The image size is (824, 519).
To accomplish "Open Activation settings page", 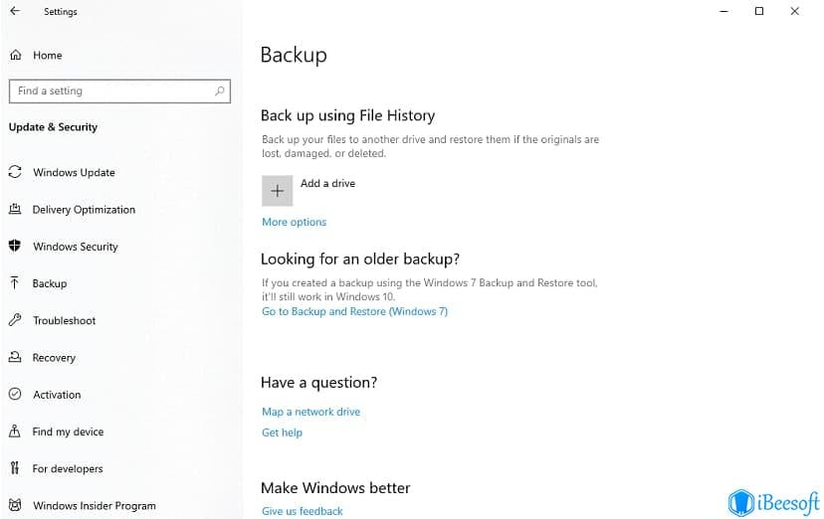I will [x=57, y=395].
